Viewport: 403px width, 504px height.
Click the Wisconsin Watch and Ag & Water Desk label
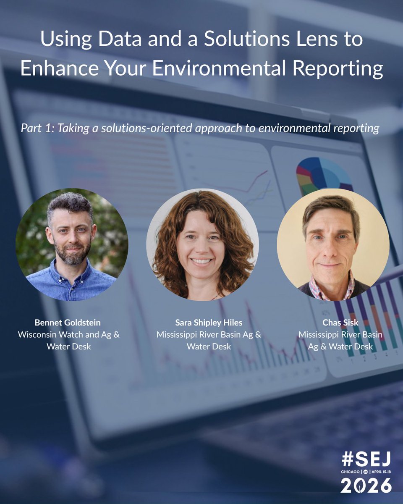pyautogui.click(x=69, y=340)
